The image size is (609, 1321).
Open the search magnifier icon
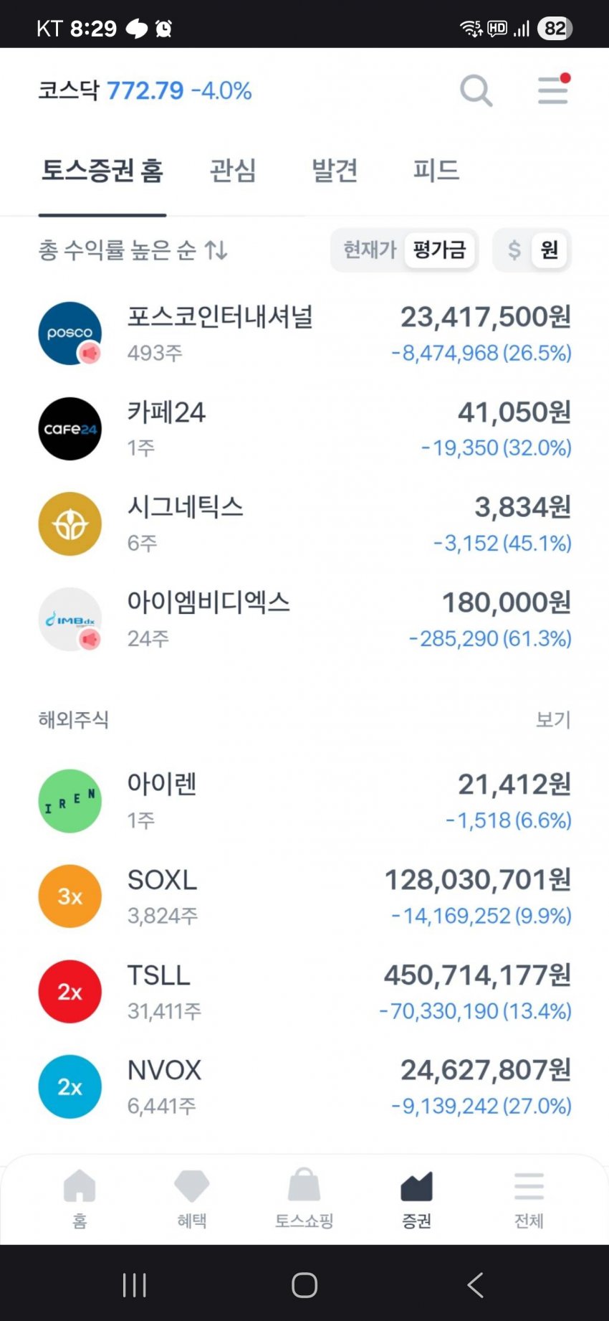pos(476,91)
